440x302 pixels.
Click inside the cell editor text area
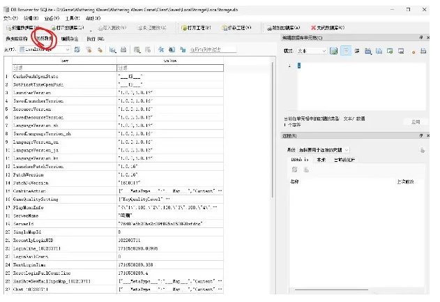click(x=361, y=86)
